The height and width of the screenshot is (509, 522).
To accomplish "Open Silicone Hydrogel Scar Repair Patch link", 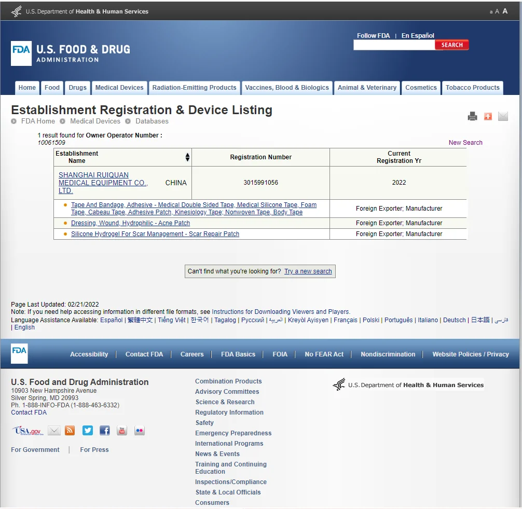I will [155, 234].
